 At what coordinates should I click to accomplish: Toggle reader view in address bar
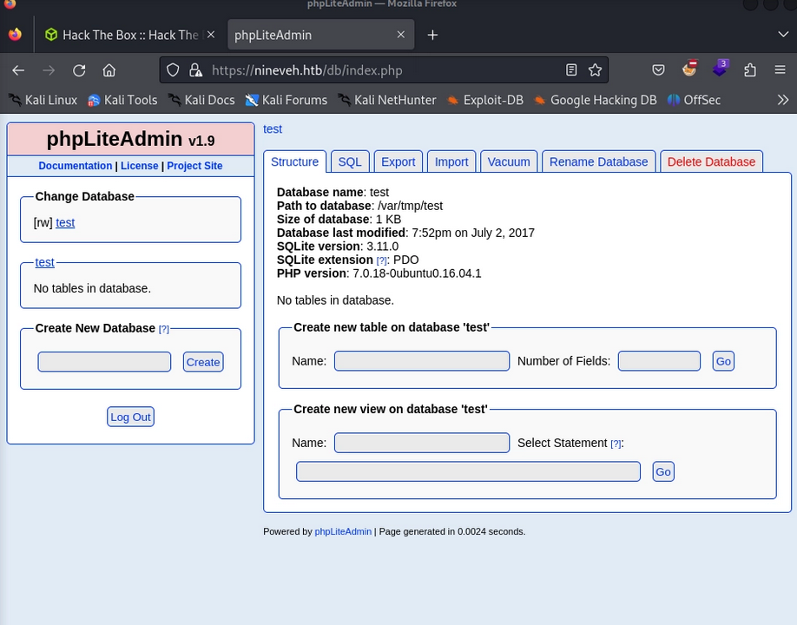pyautogui.click(x=571, y=70)
